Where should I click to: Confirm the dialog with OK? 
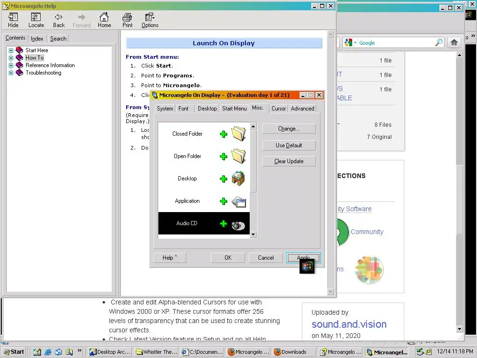coord(228,257)
